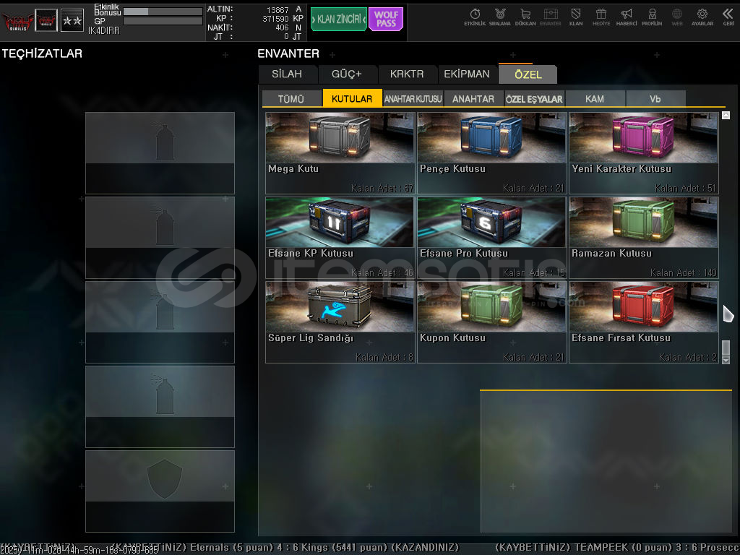The image size is (740, 555).
Task: Select the TÜMÜ filter sub-tab
Action: click(x=291, y=99)
